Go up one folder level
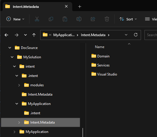The width and height of the screenshot is (157, 137). coord(34,35)
